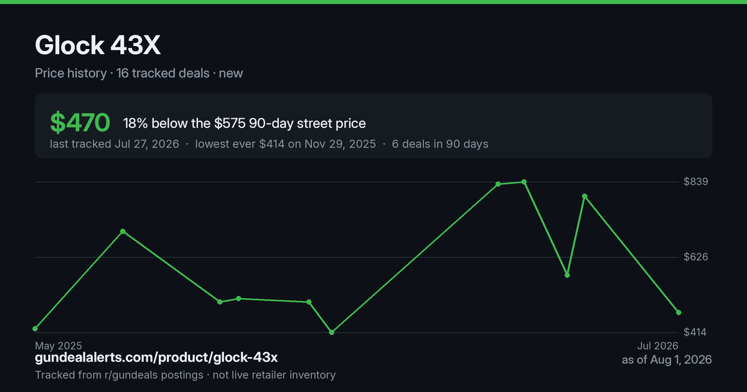Click the Glock 43X title
The height and width of the screenshot is (392, 747).
[x=99, y=45]
